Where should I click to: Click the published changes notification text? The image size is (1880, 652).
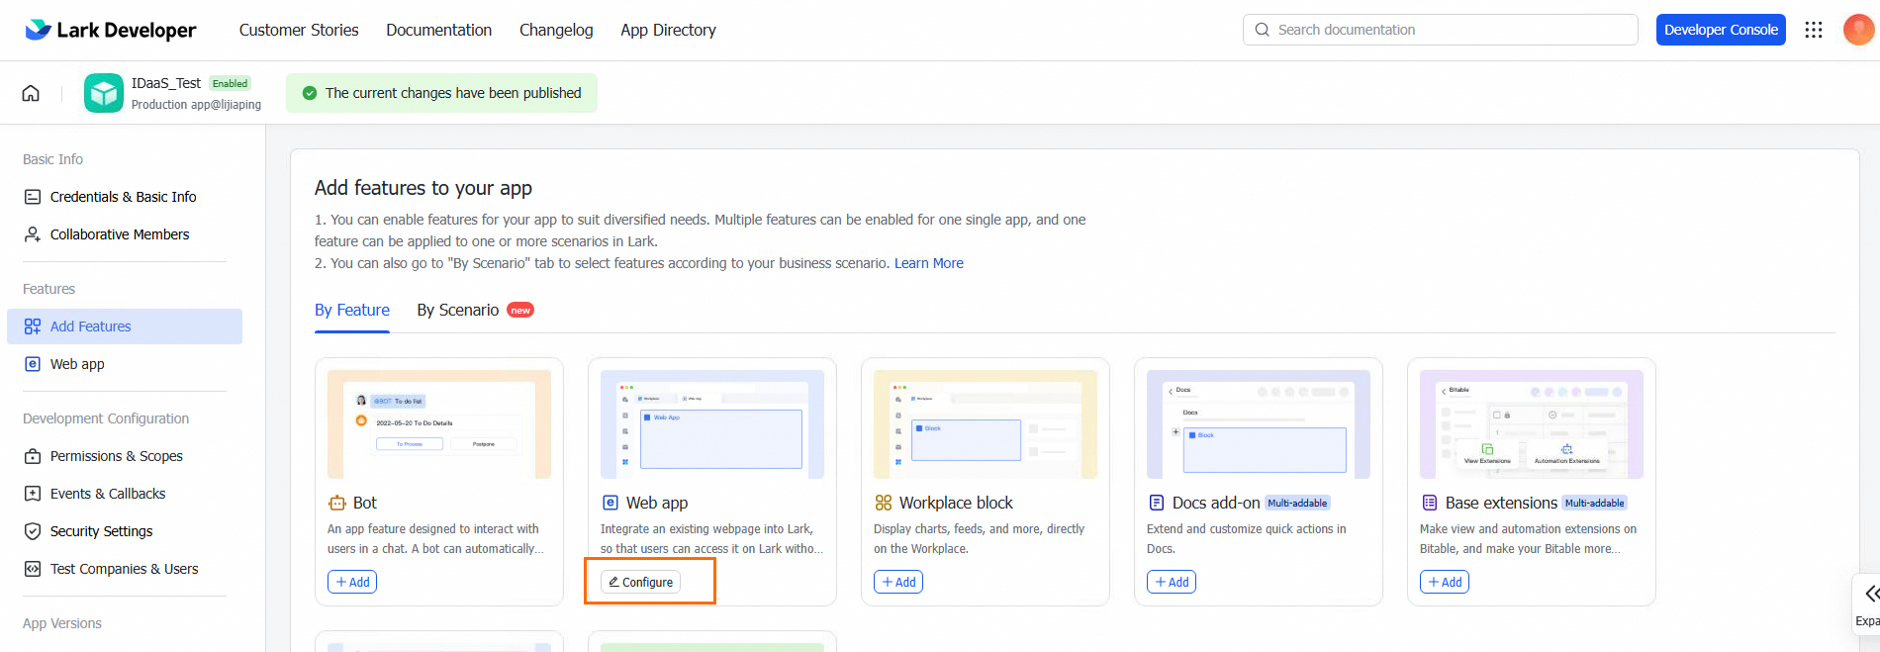[x=453, y=93]
